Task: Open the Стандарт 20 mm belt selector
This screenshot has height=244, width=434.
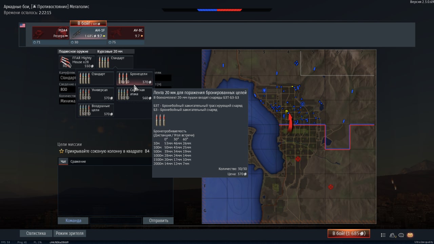Action: pos(115,62)
